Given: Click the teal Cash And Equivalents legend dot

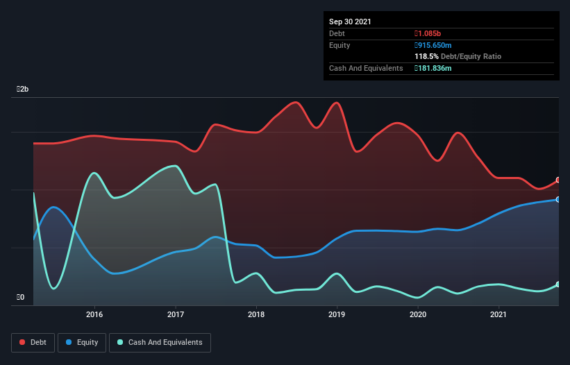Looking at the screenshot, I should click(120, 342).
